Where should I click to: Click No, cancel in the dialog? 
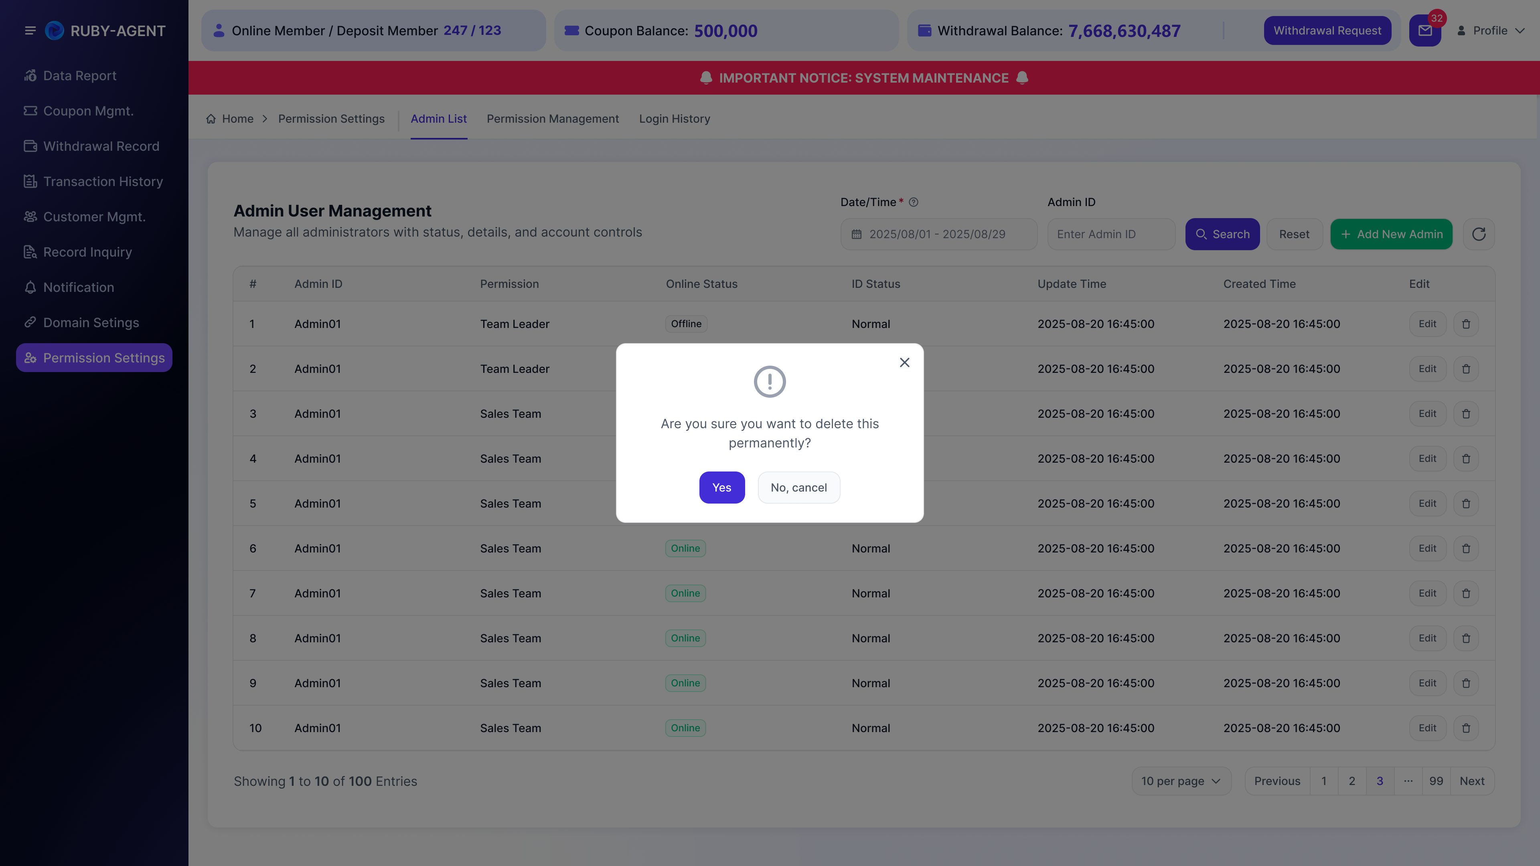click(x=799, y=488)
